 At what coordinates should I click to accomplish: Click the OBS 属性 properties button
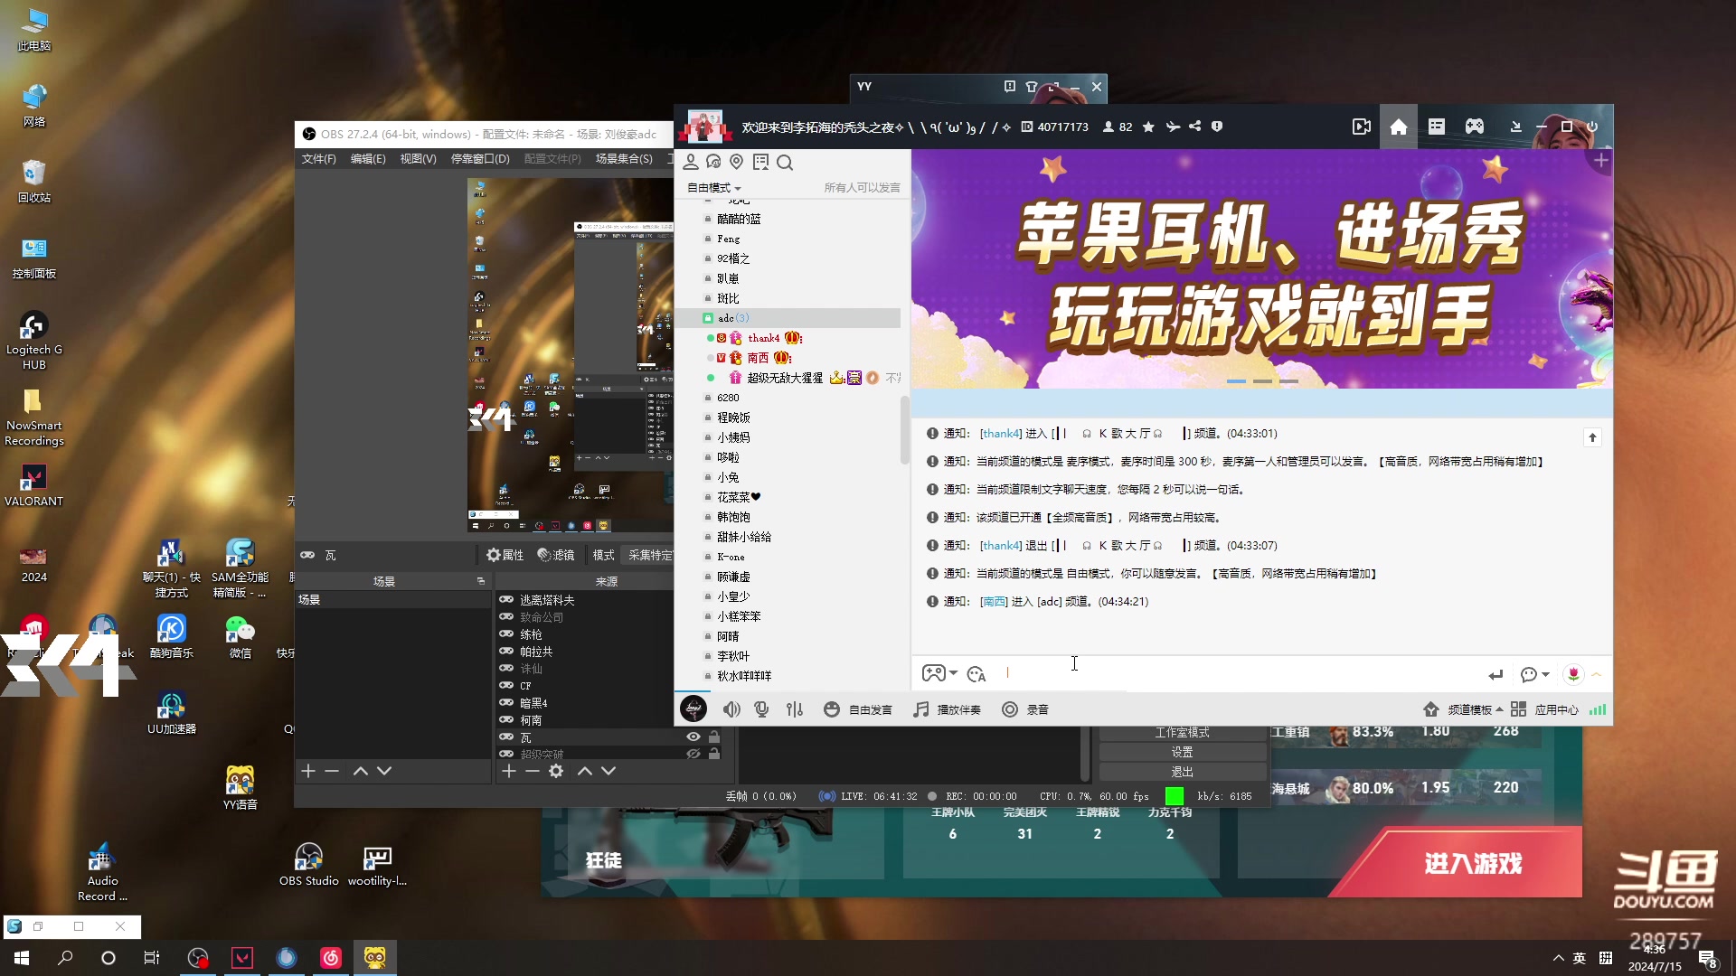click(505, 555)
